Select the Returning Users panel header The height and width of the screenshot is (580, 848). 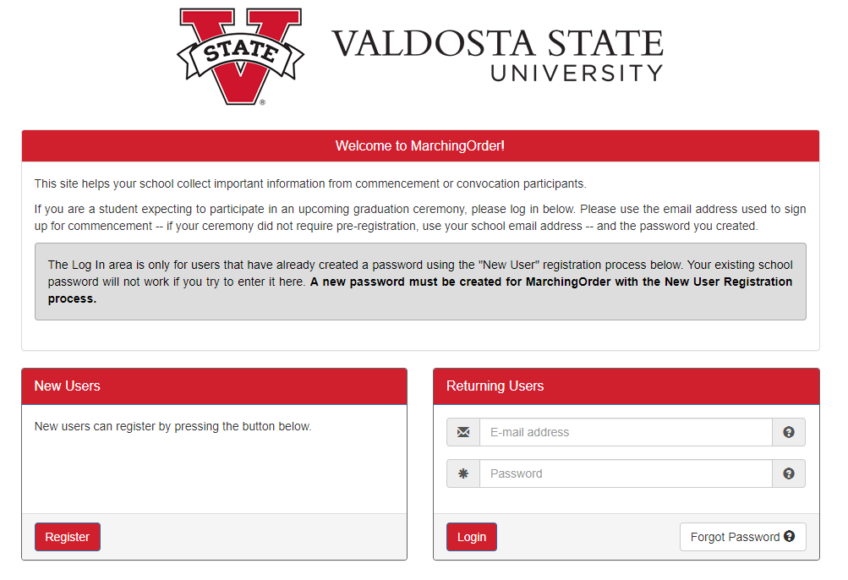point(494,385)
